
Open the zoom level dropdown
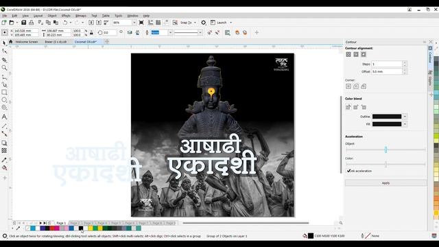pos(134,23)
